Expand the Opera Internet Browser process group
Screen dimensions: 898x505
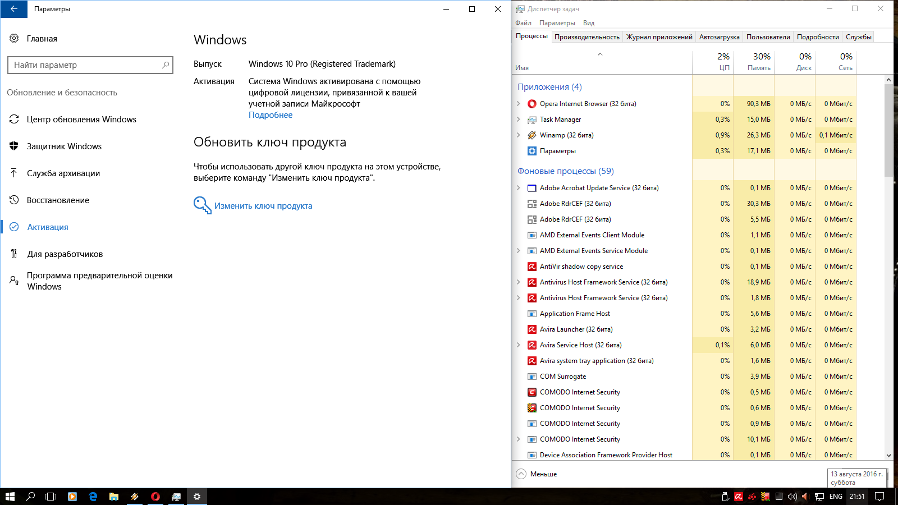pyautogui.click(x=519, y=104)
